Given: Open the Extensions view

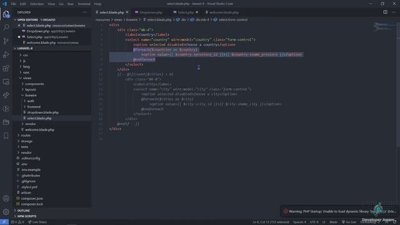Looking at the screenshot, I should click(x=6, y=68).
